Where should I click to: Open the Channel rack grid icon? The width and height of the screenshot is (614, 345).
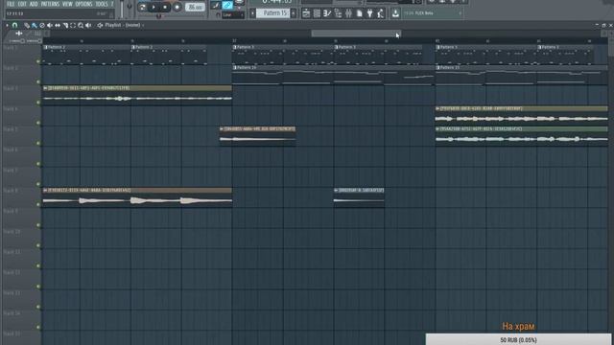317,13
